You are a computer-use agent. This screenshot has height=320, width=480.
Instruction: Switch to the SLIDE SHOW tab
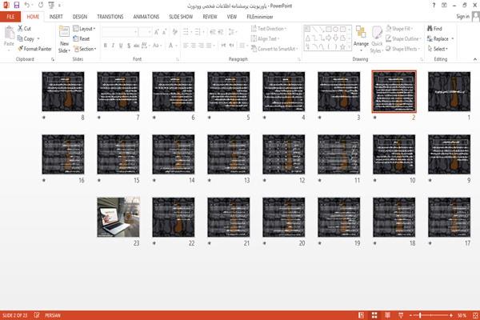coord(181,17)
